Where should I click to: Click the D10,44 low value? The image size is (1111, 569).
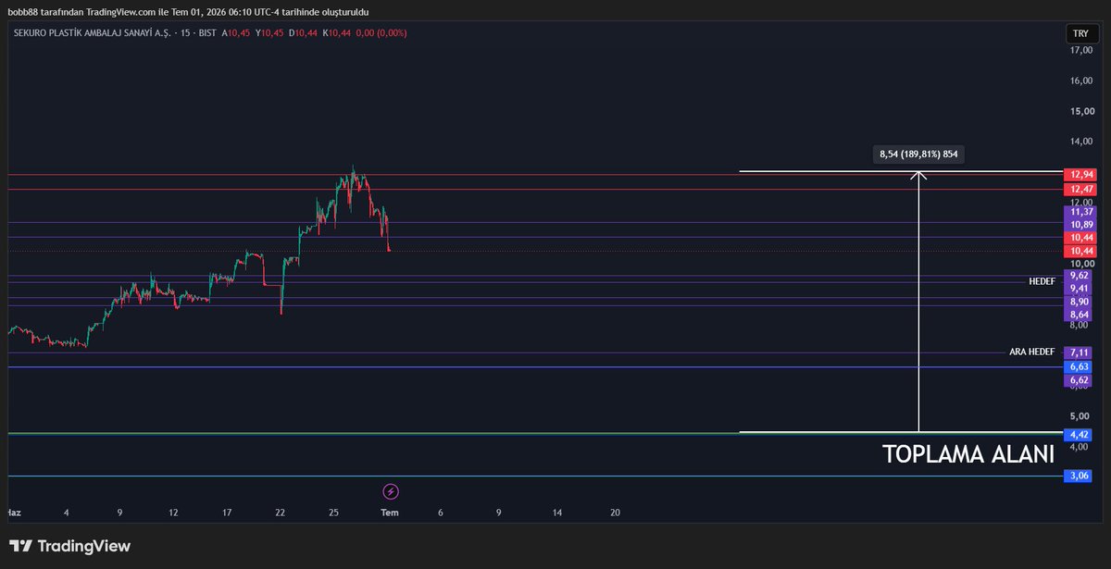302,32
